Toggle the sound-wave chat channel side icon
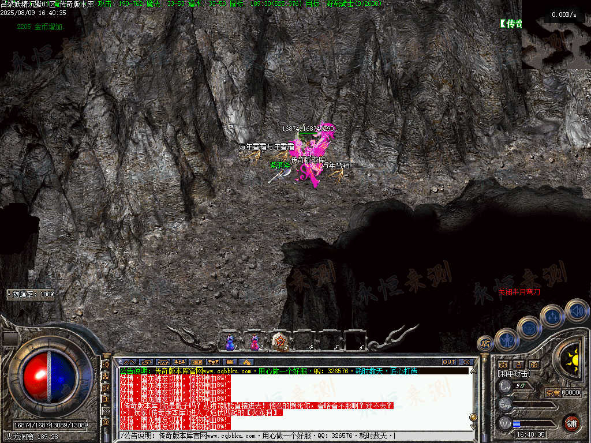Screen dimensions: 591x443 click(106, 365)
